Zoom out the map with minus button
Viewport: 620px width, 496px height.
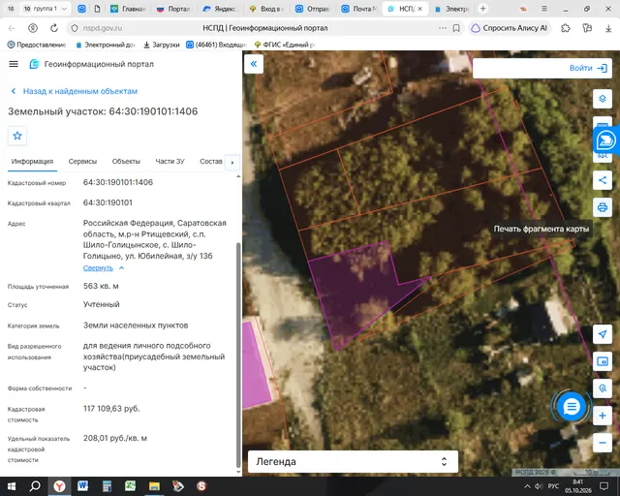pos(603,443)
